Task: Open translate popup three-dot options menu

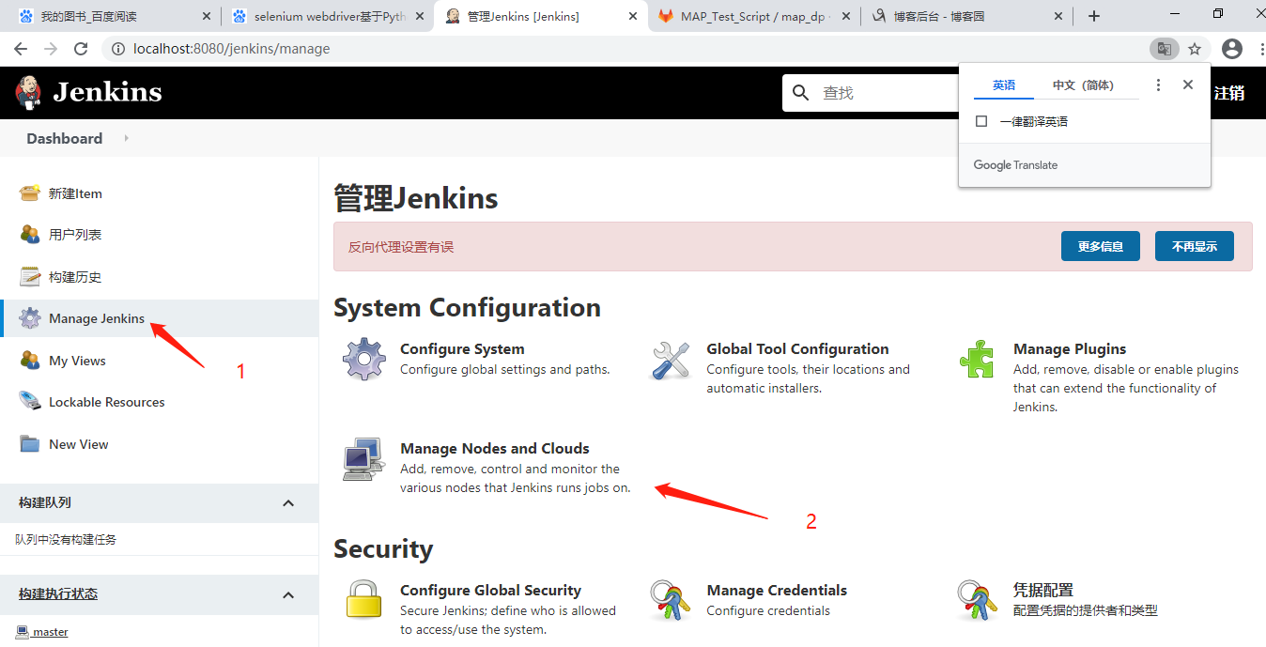Action: click(x=1158, y=85)
